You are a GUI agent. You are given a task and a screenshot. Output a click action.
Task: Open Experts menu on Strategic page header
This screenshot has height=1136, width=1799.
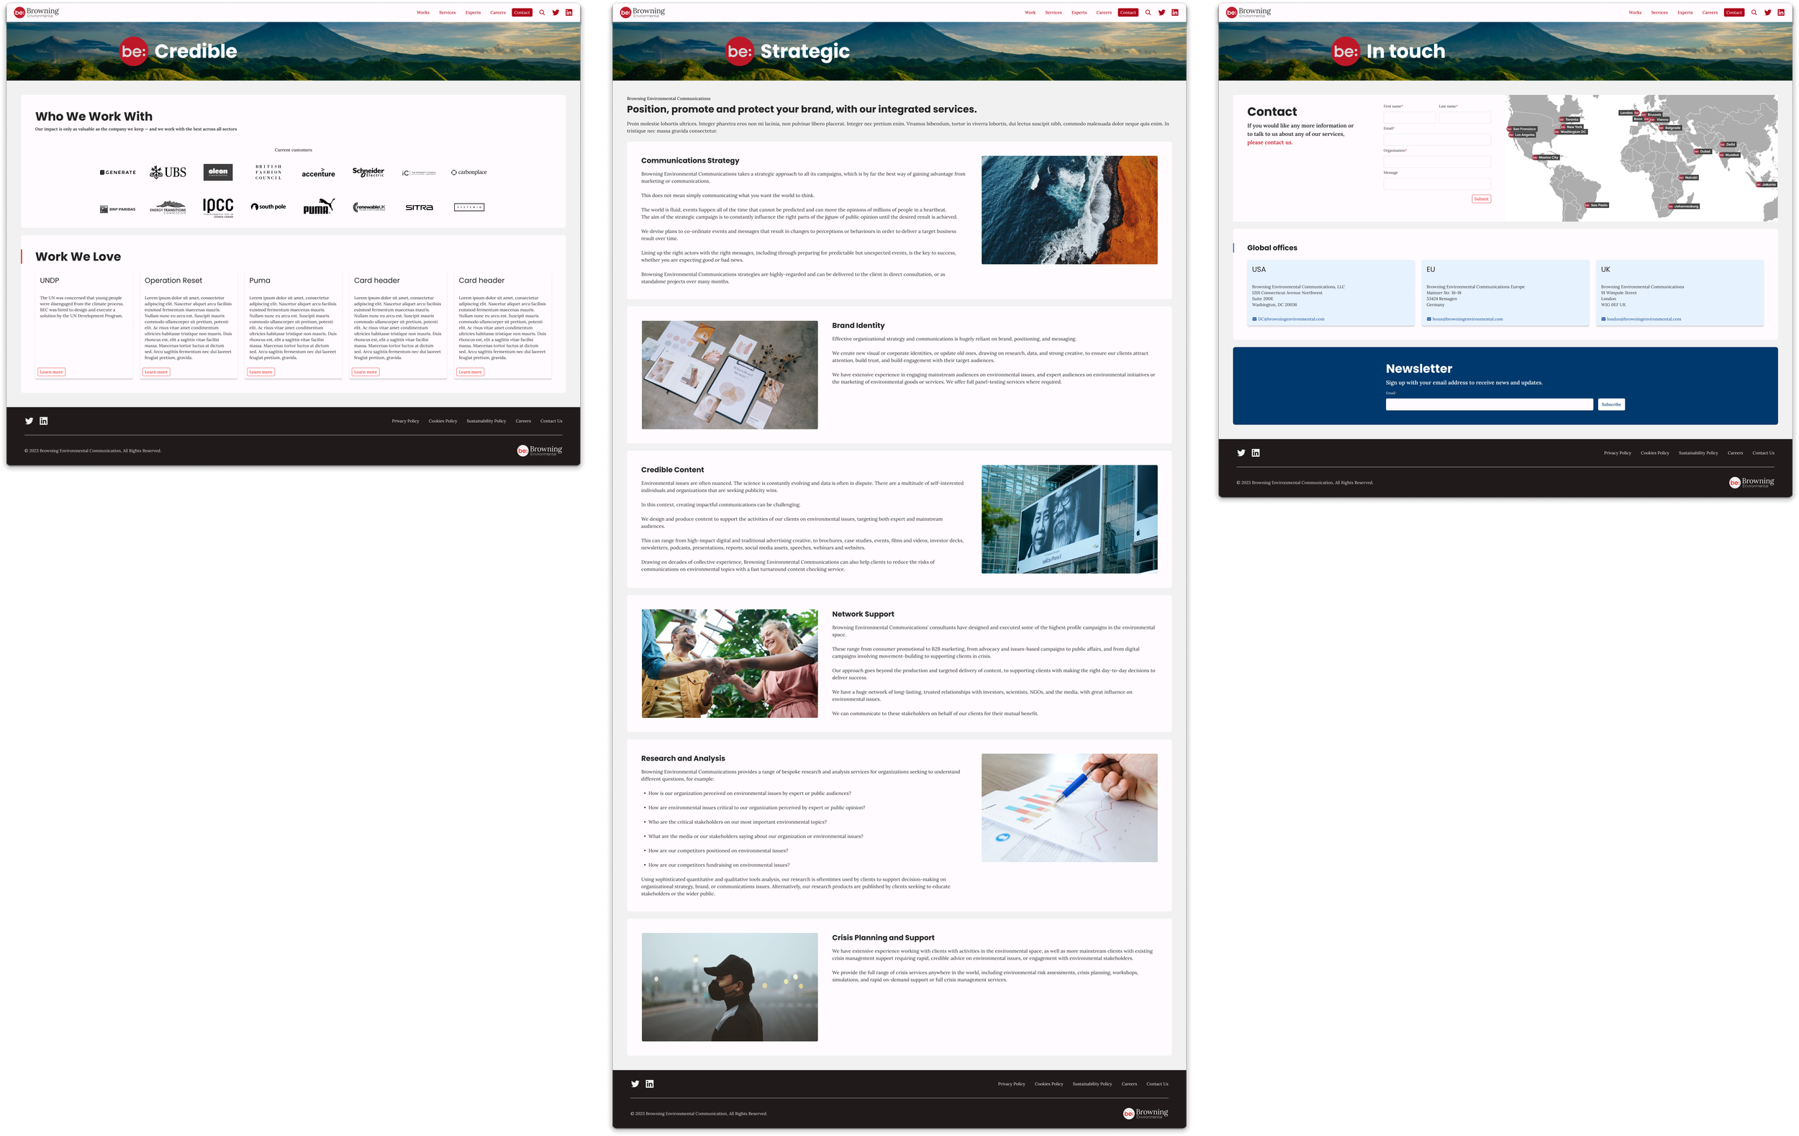1079,13
